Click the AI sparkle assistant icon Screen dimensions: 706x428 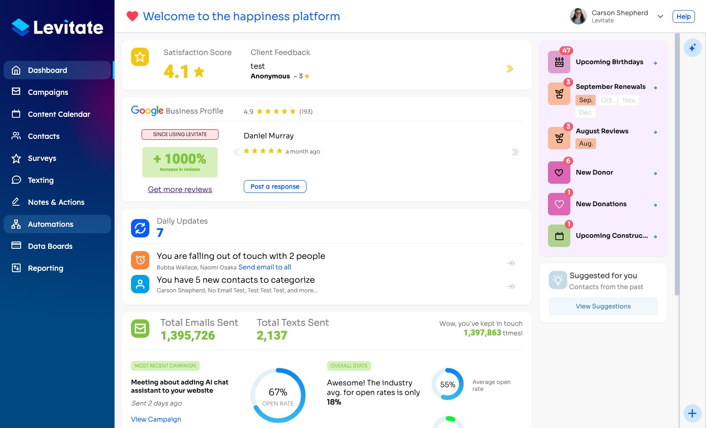pos(692,47)
